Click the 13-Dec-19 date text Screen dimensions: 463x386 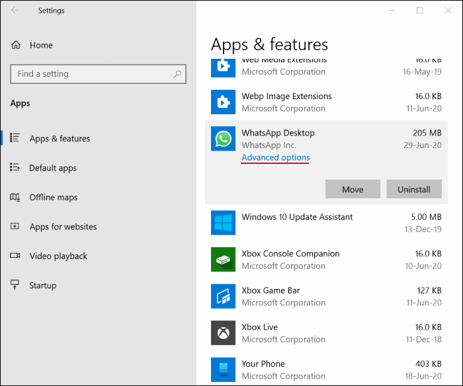pyautogui.click(x=423, y=229)
